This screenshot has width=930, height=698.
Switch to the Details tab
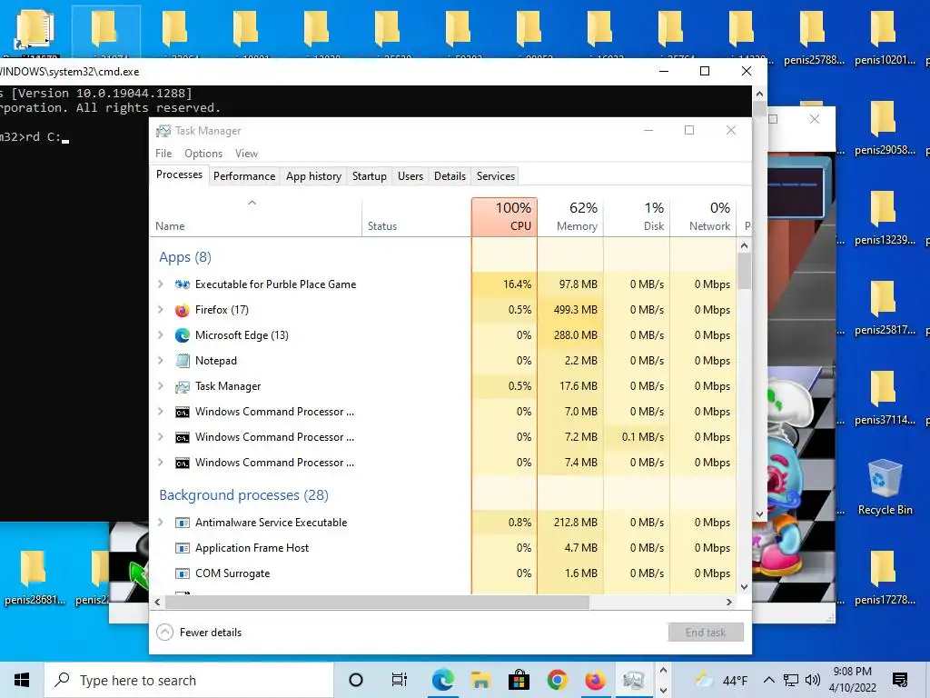[x=450, y=176]
